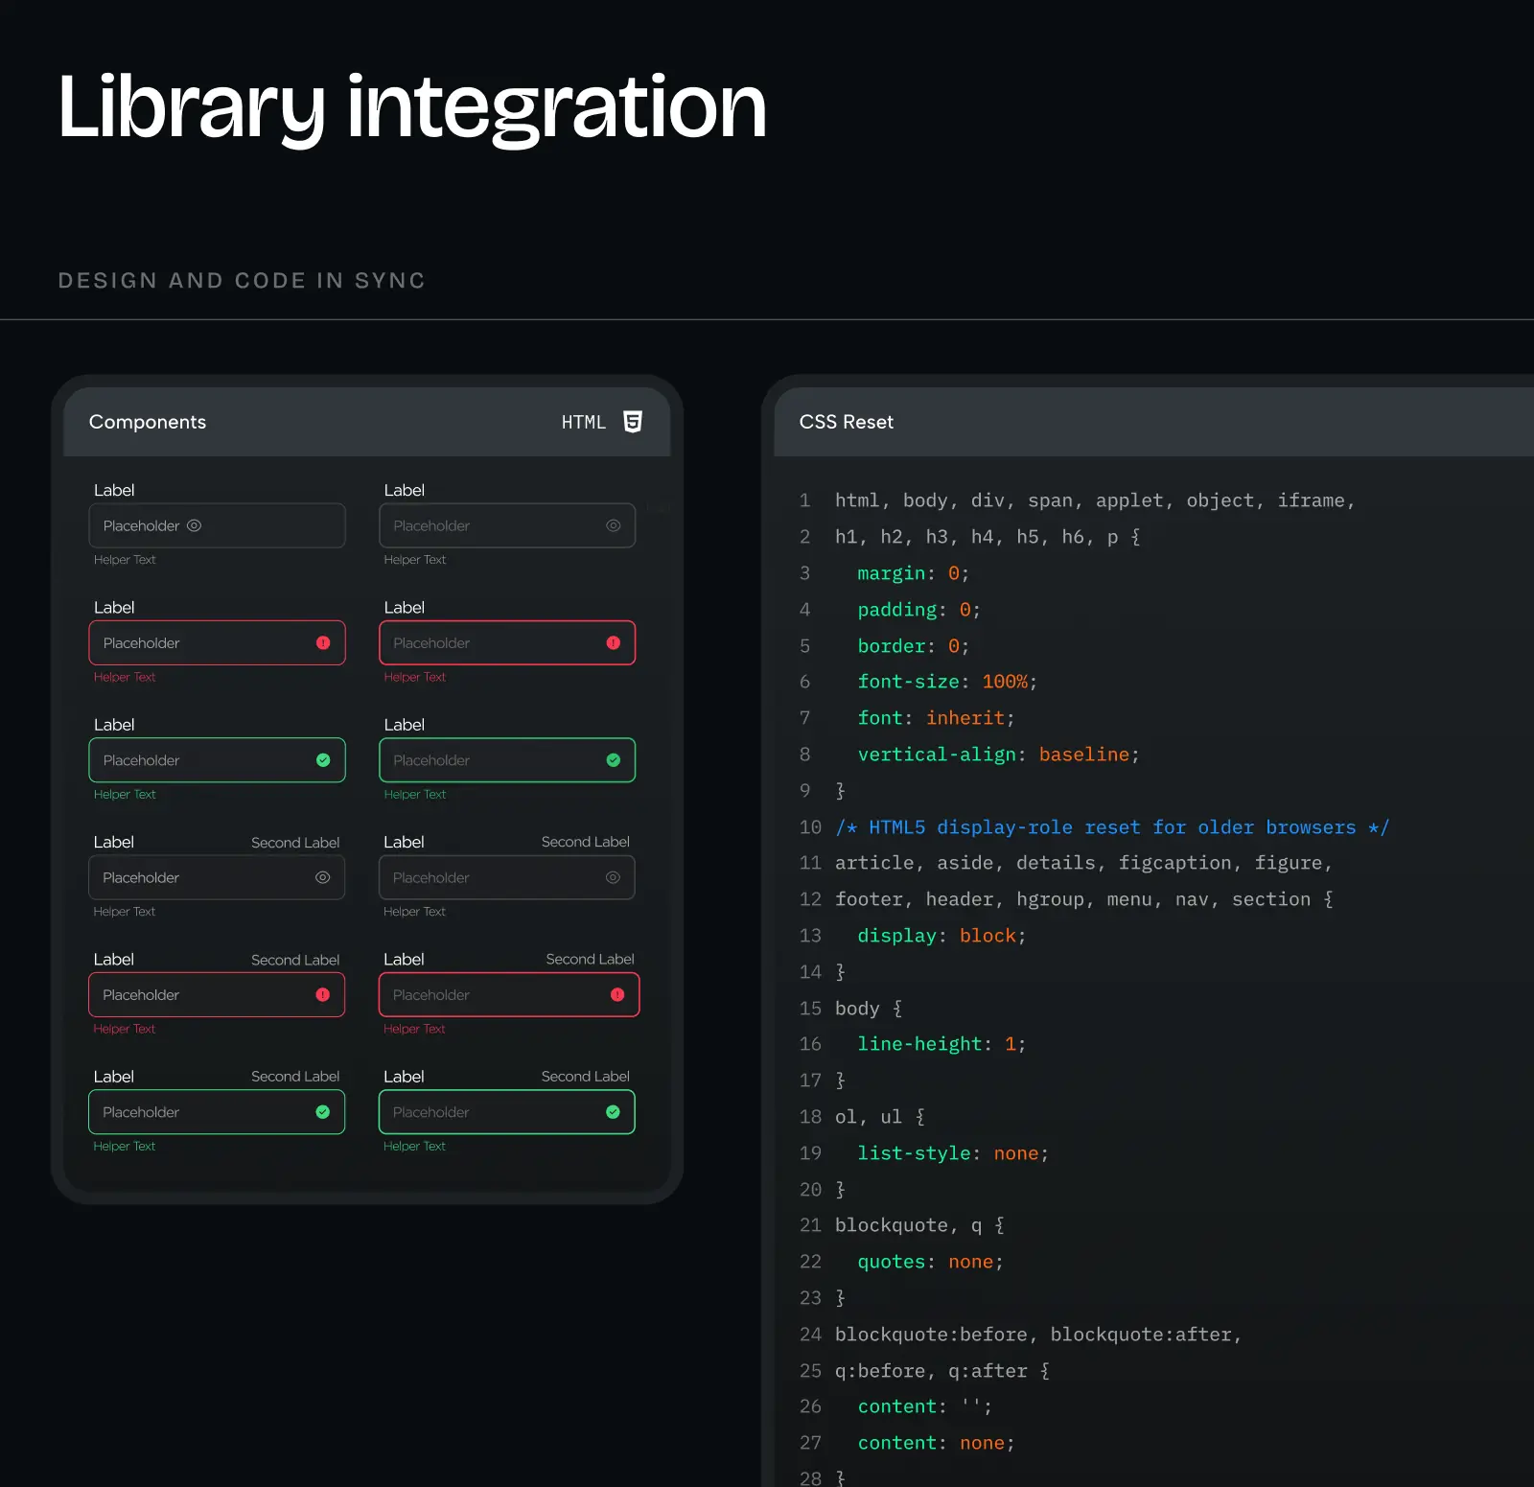Click code line 'margin: 0;'
This screenshot has height=1487, width=1534.
pos(914,573)
